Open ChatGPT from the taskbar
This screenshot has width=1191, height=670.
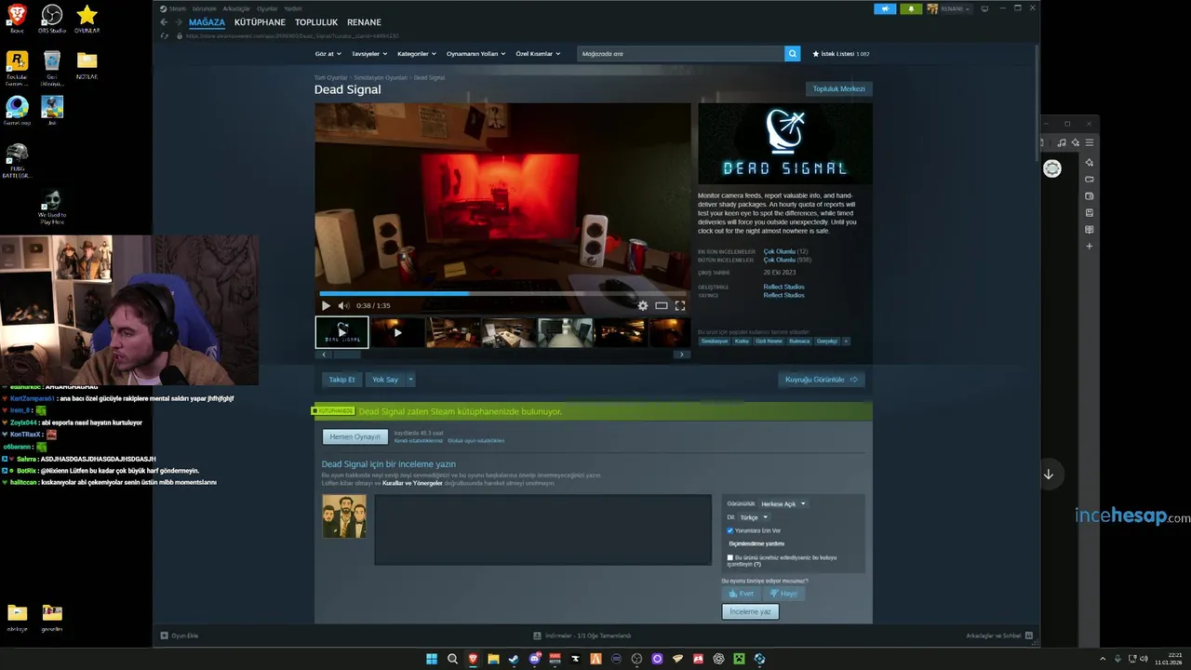click(718, 659)
